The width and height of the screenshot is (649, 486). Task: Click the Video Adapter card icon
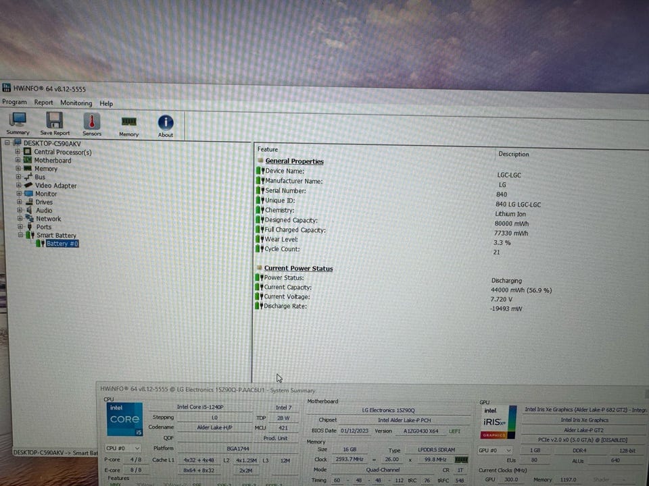[x=28, y=185]
